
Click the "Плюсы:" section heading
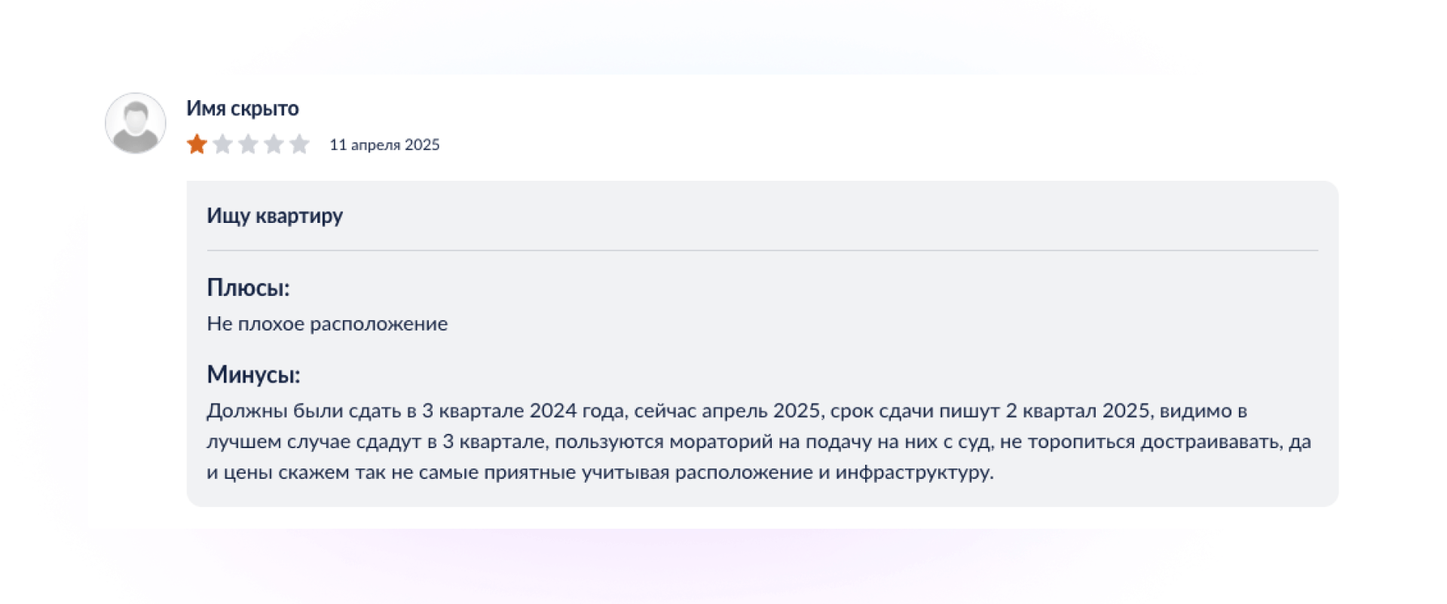coord(248,288)
